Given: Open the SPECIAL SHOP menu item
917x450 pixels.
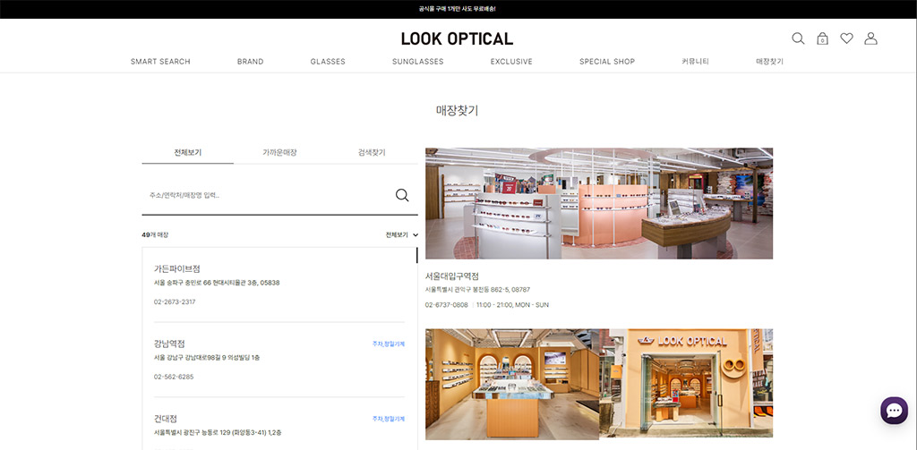Looking at the screenshot, I should [606, 62].
